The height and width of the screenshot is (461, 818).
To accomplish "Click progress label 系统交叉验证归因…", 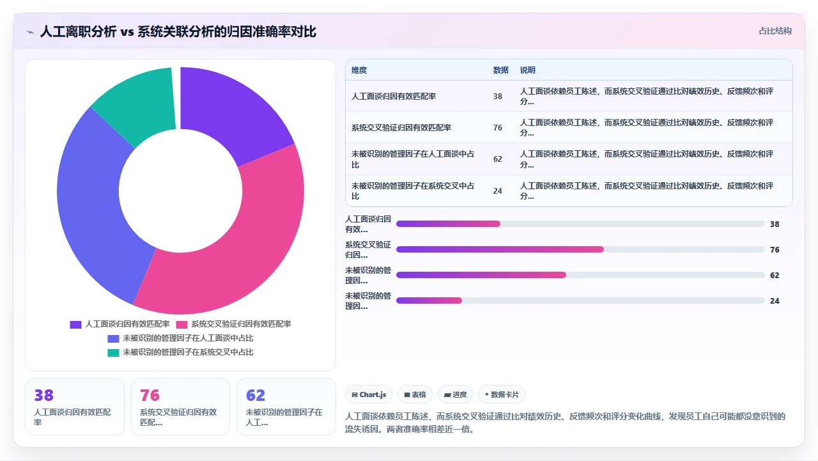I will pyautogui.click(x=368, y=249).
